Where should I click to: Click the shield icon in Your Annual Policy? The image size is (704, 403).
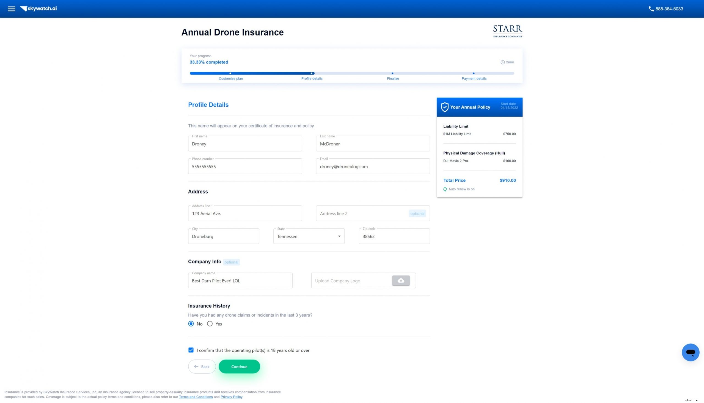click(x=445, y=107)
